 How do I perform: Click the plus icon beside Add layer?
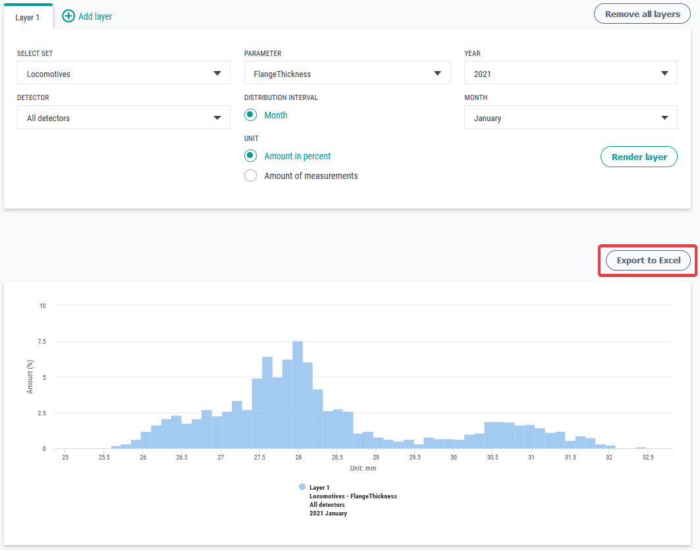pos(68,16)
